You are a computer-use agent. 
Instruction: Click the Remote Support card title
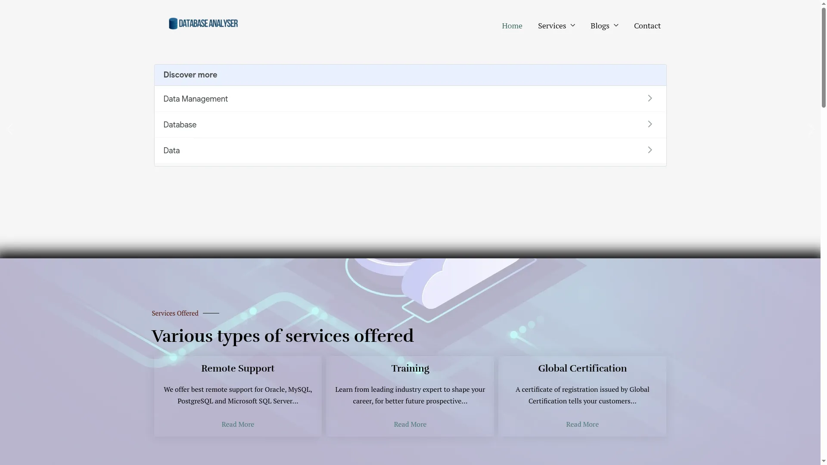point(238,369)
